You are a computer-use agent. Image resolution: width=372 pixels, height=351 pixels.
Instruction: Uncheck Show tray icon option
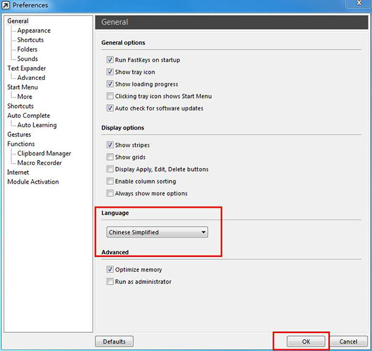pos(110,72)
